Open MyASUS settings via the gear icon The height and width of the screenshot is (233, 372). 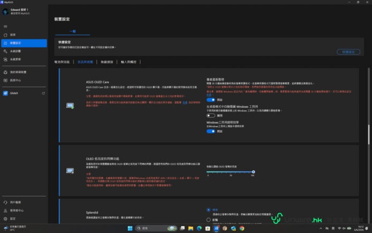pos(5,219)
